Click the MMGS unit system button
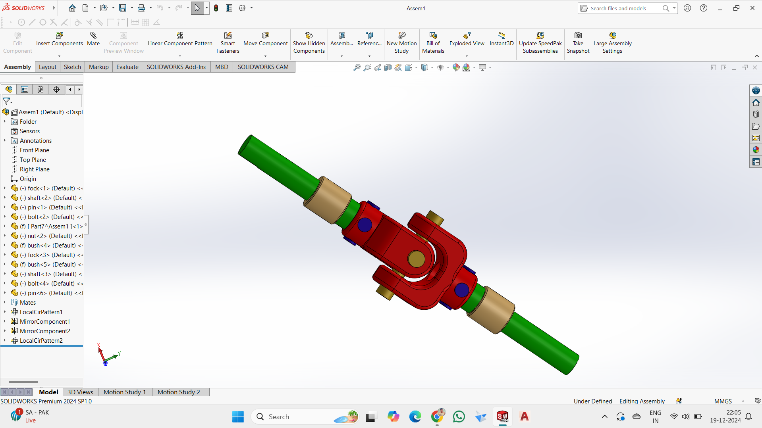The height and width of the screenshot is (428, 762). point(723,401)
